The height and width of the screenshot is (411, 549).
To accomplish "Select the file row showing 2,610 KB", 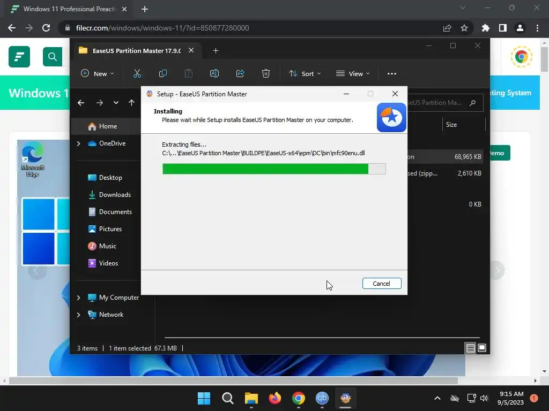I will (444, 173).
